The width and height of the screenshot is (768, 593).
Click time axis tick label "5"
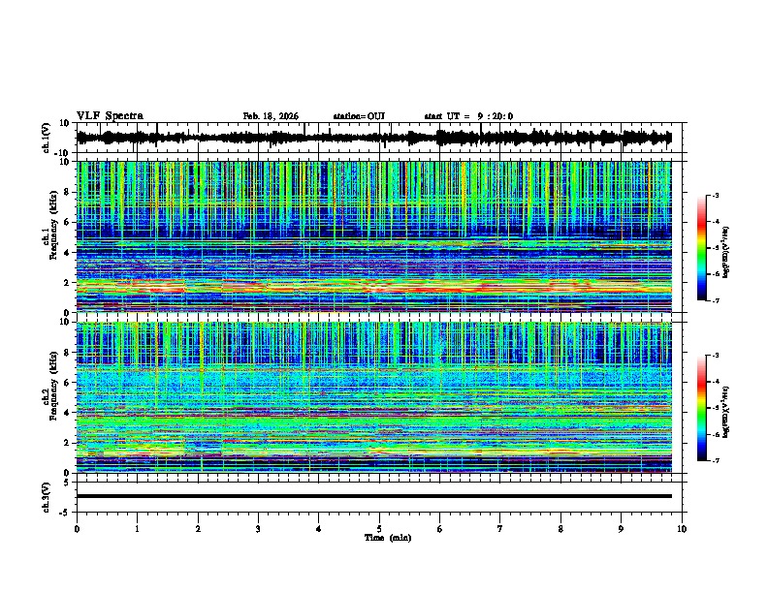(x=379, y=528)
